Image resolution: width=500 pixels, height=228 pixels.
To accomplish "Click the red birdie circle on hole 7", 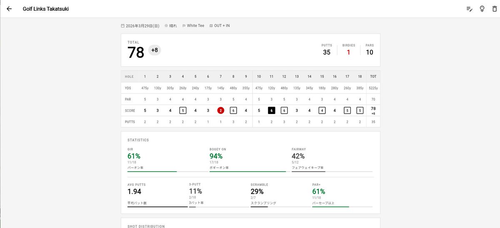I will pos(221,110).
